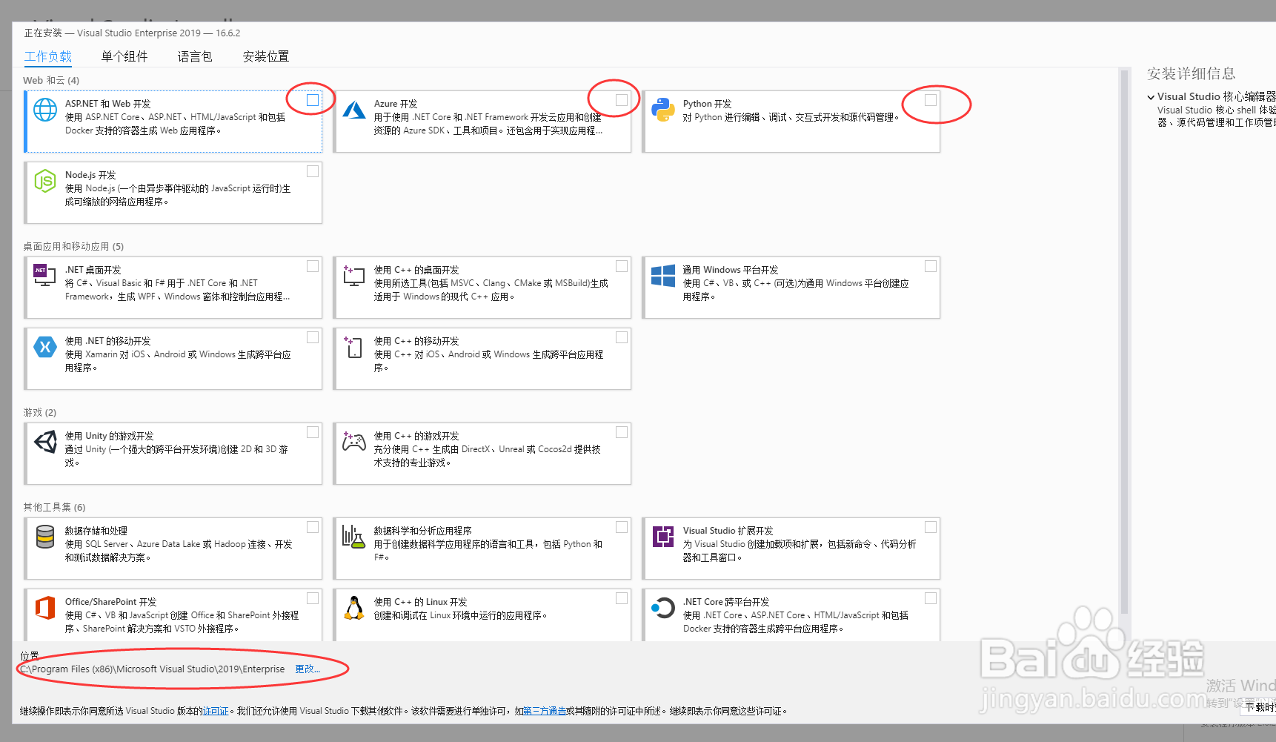Check the ASP.NET and Web development workload

(x=313, y=100)
